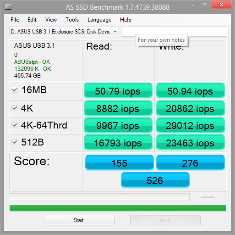Select 4K-64Thrd read result 9967 iops
Viewport: 235px width, 235px height.
pos(118,125)
